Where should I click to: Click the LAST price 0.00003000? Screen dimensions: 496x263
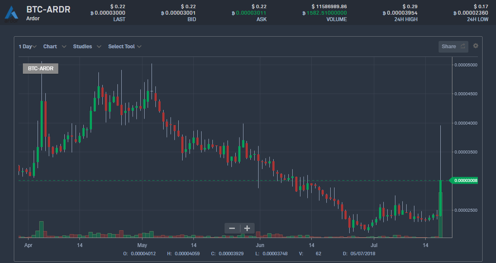(110, 13)
